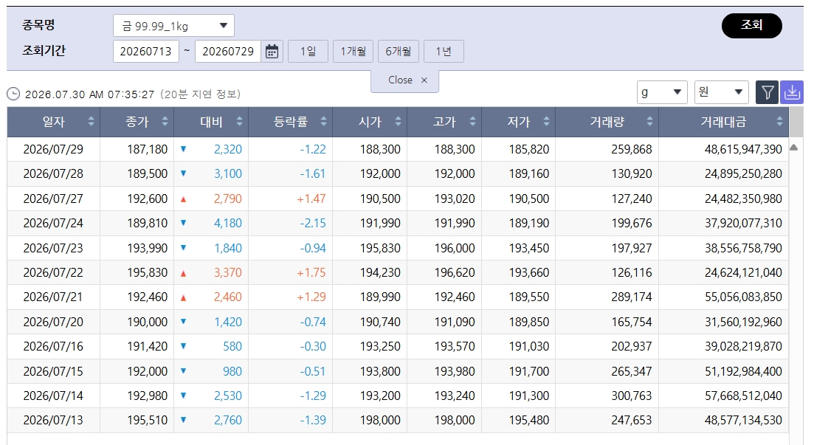Image resolution: width=814 pixels, height=445 pixels.
Task: Click change rate +1.47
Action: click(x=311, y=199)
